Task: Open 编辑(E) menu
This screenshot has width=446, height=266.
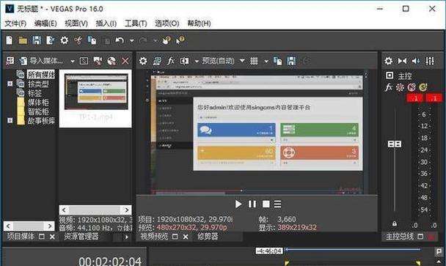Action: coord(45,23)
